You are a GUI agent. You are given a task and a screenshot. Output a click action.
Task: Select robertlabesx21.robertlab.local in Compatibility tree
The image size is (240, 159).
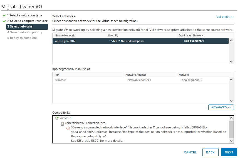pyautogui.click(x=86, y=123)
